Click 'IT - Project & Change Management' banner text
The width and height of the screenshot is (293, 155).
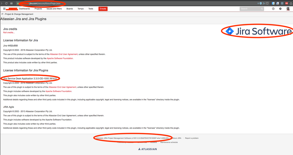pyautogui.click(x=17, y=14)
